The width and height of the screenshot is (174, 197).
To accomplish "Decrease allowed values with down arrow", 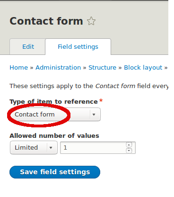I will click(129, 151).
